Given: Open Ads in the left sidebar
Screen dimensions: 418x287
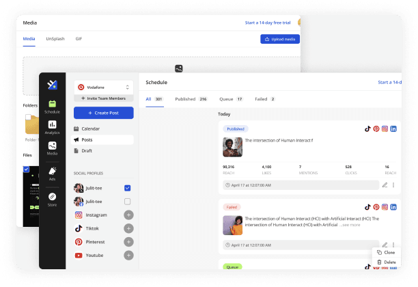Looking at the screenshot, I should click(52, 174).
